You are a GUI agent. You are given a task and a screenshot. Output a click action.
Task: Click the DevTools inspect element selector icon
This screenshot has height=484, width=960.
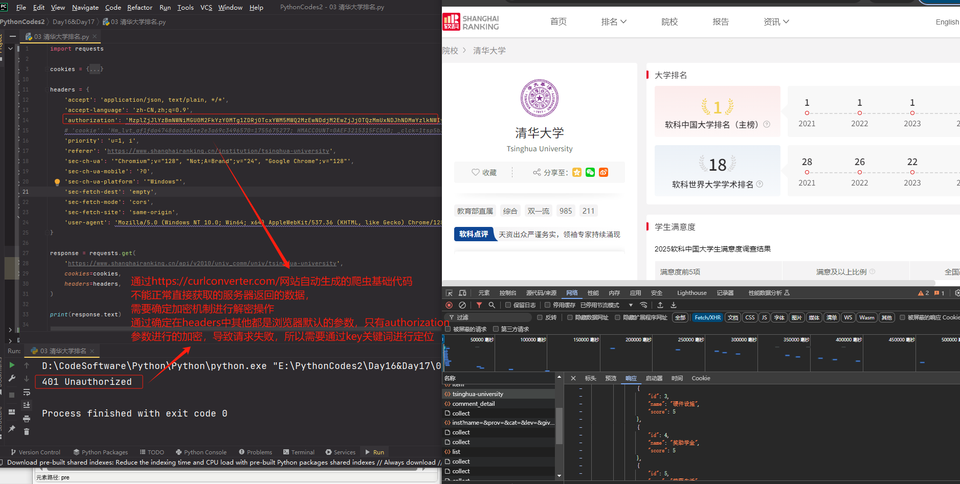coord(449,293)
